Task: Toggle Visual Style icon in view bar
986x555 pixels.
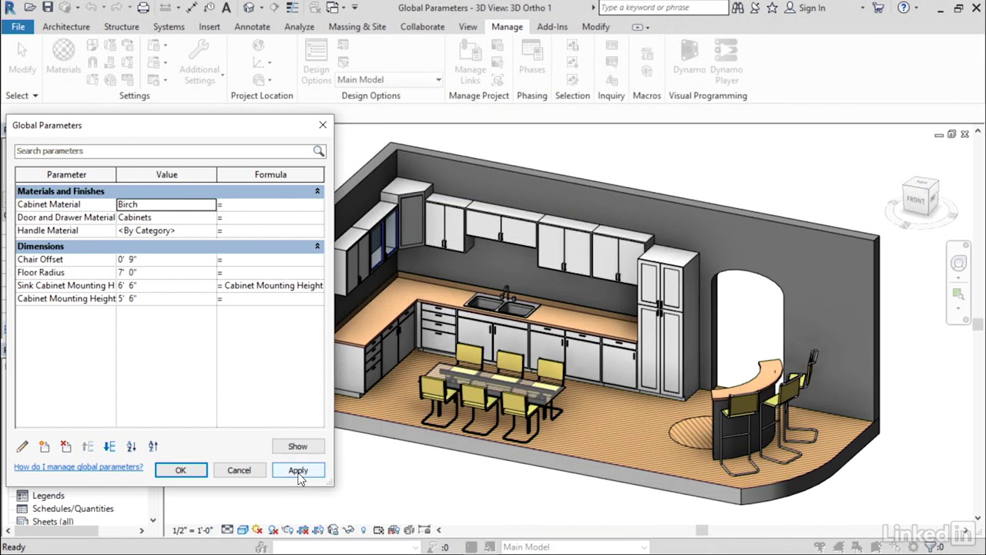Action: [x=243, y=530]
